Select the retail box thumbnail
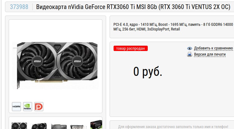Screen dimensions: 234x129 coord(96,125)
